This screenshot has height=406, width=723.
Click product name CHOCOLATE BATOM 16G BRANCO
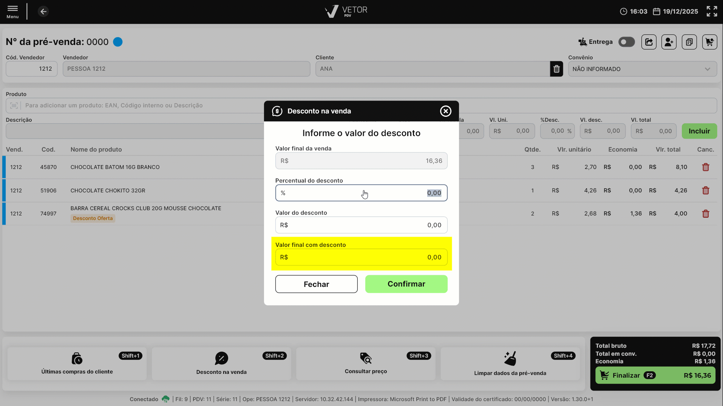tap(115, 167)
